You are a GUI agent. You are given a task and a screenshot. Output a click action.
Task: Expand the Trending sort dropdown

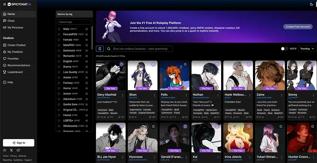307,49
